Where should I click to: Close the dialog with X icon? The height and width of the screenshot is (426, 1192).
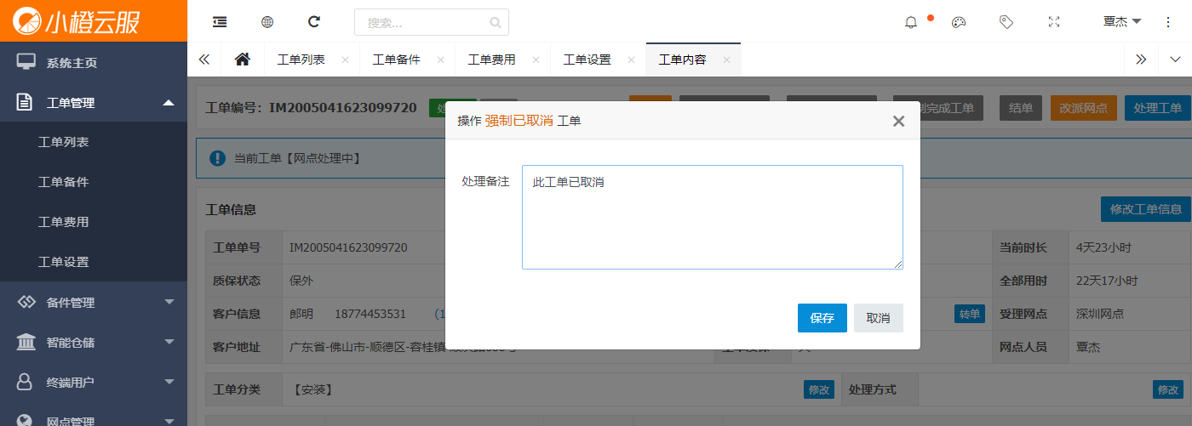(898, 121)
